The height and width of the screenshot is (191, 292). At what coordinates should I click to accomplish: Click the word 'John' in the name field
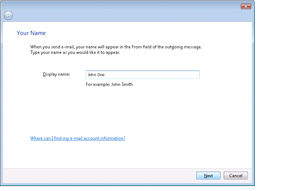point(92,75)
